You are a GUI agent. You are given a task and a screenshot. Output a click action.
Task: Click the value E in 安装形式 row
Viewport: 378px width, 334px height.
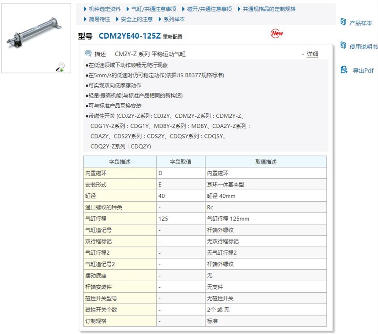coord(181,185)
